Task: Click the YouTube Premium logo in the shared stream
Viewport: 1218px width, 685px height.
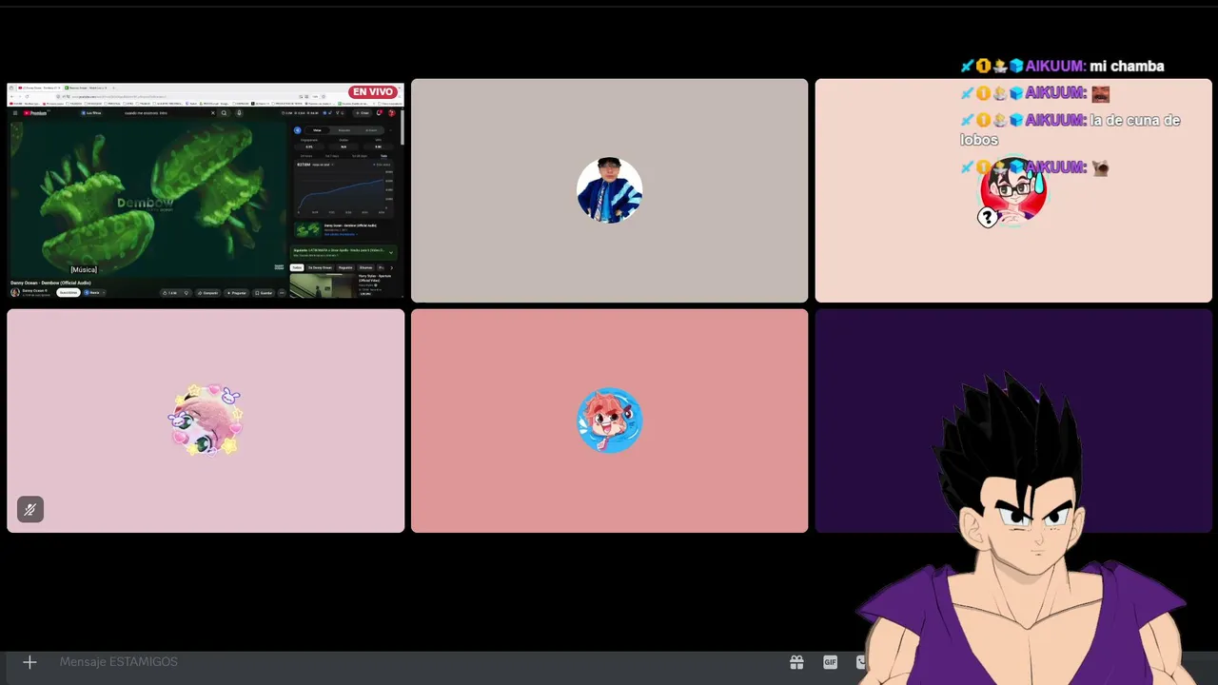Action: (x=35, y=112)
